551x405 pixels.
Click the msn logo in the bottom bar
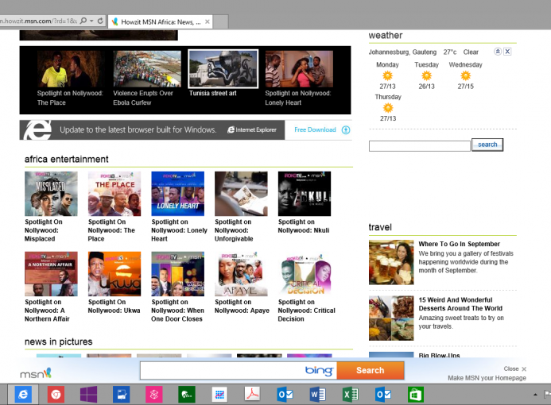(36, 372)
